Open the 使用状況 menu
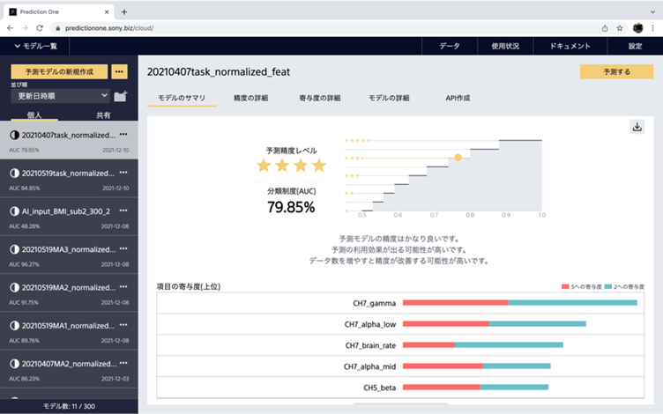The width and height of the screenshot is (663, 414). coord(505,46)
